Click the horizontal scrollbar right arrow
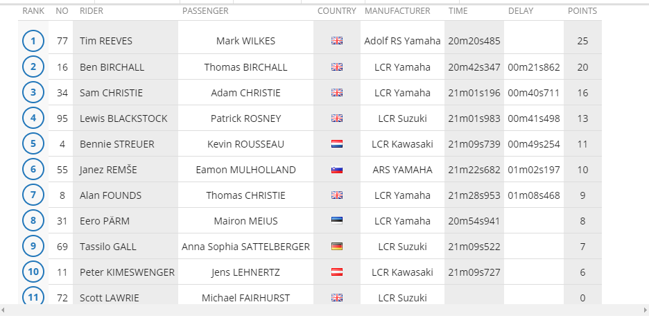 (x=646, y=310)
